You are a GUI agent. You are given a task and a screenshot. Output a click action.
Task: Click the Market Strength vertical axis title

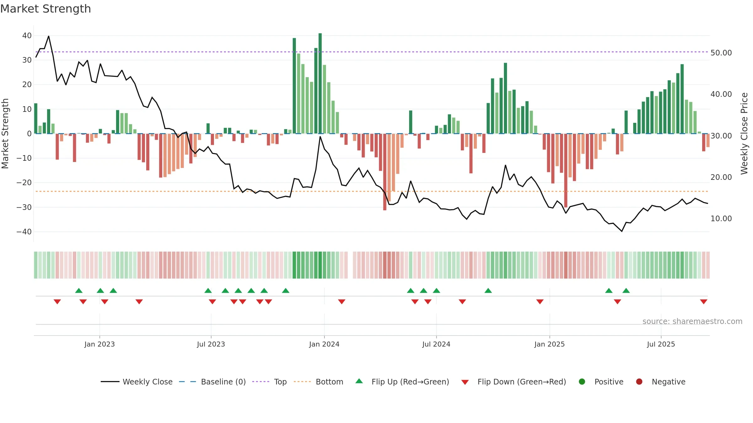click(x=5, y=133)
